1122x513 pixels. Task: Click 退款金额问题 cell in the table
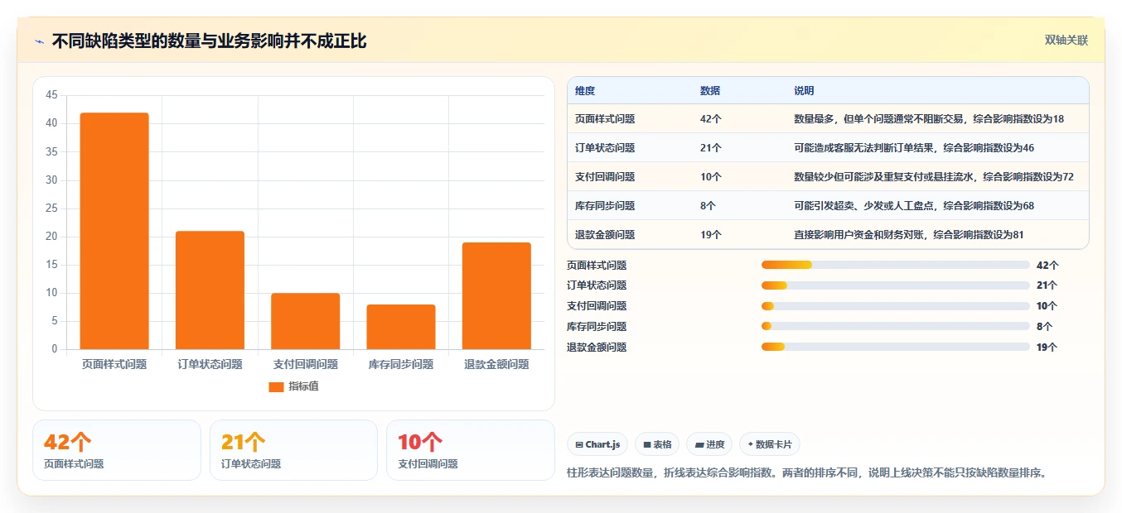(605, 235)
